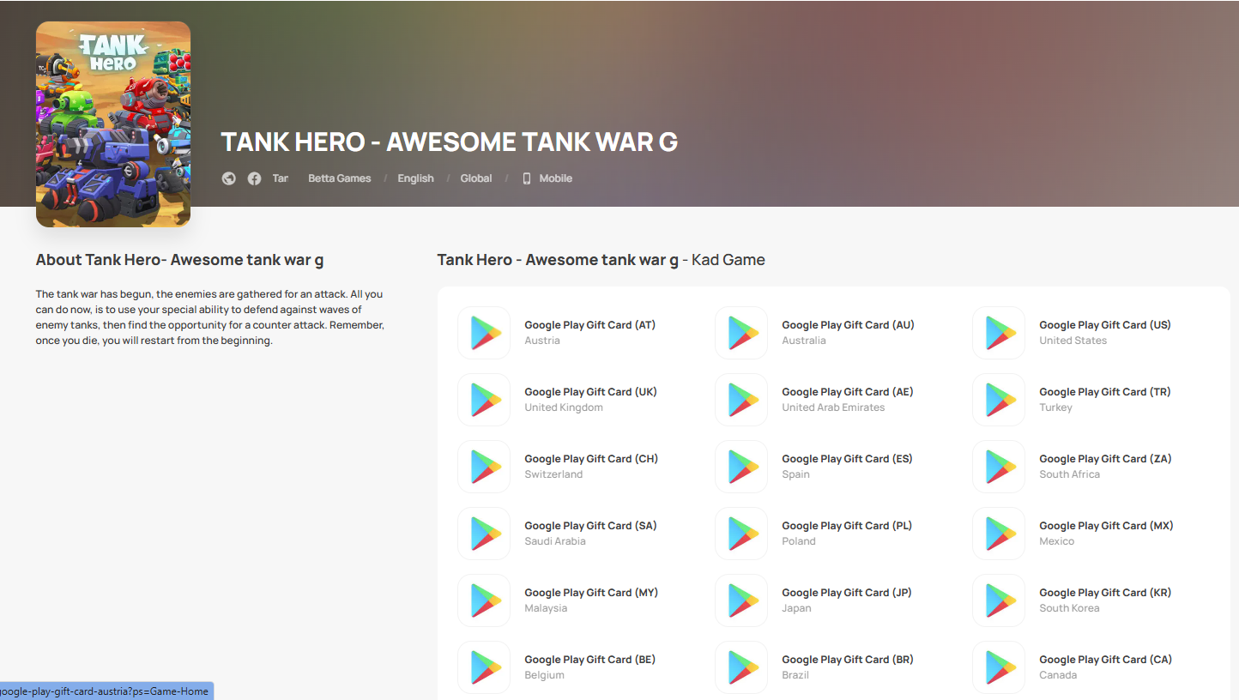Open the Google Play icon for Turkey
This screenshot has height=700, width=1239.
[999, 400]
